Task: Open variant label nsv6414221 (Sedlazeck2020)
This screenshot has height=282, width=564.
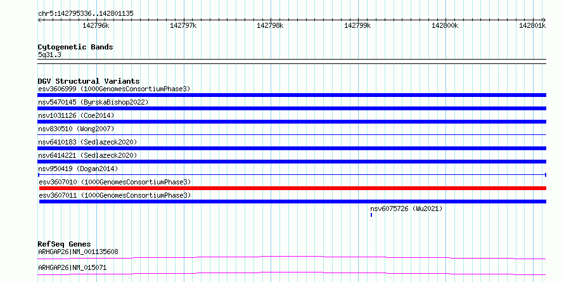Action: click(x=87, y=155)
